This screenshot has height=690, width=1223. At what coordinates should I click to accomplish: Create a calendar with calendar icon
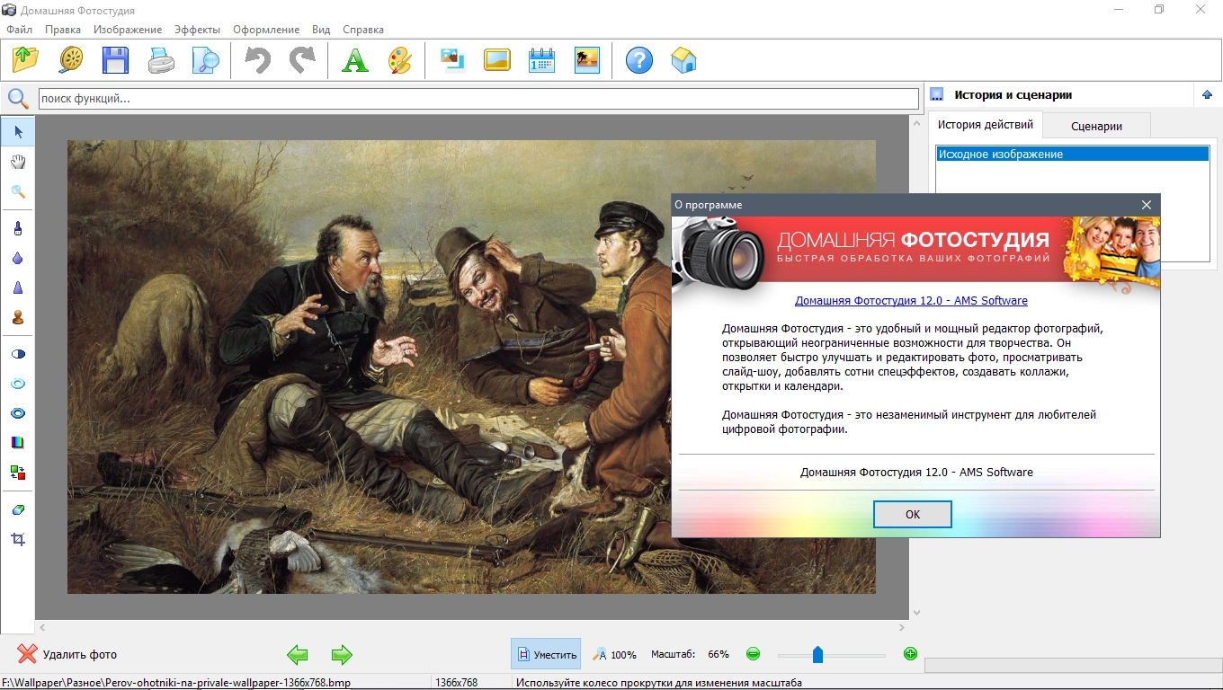point(542,60)
